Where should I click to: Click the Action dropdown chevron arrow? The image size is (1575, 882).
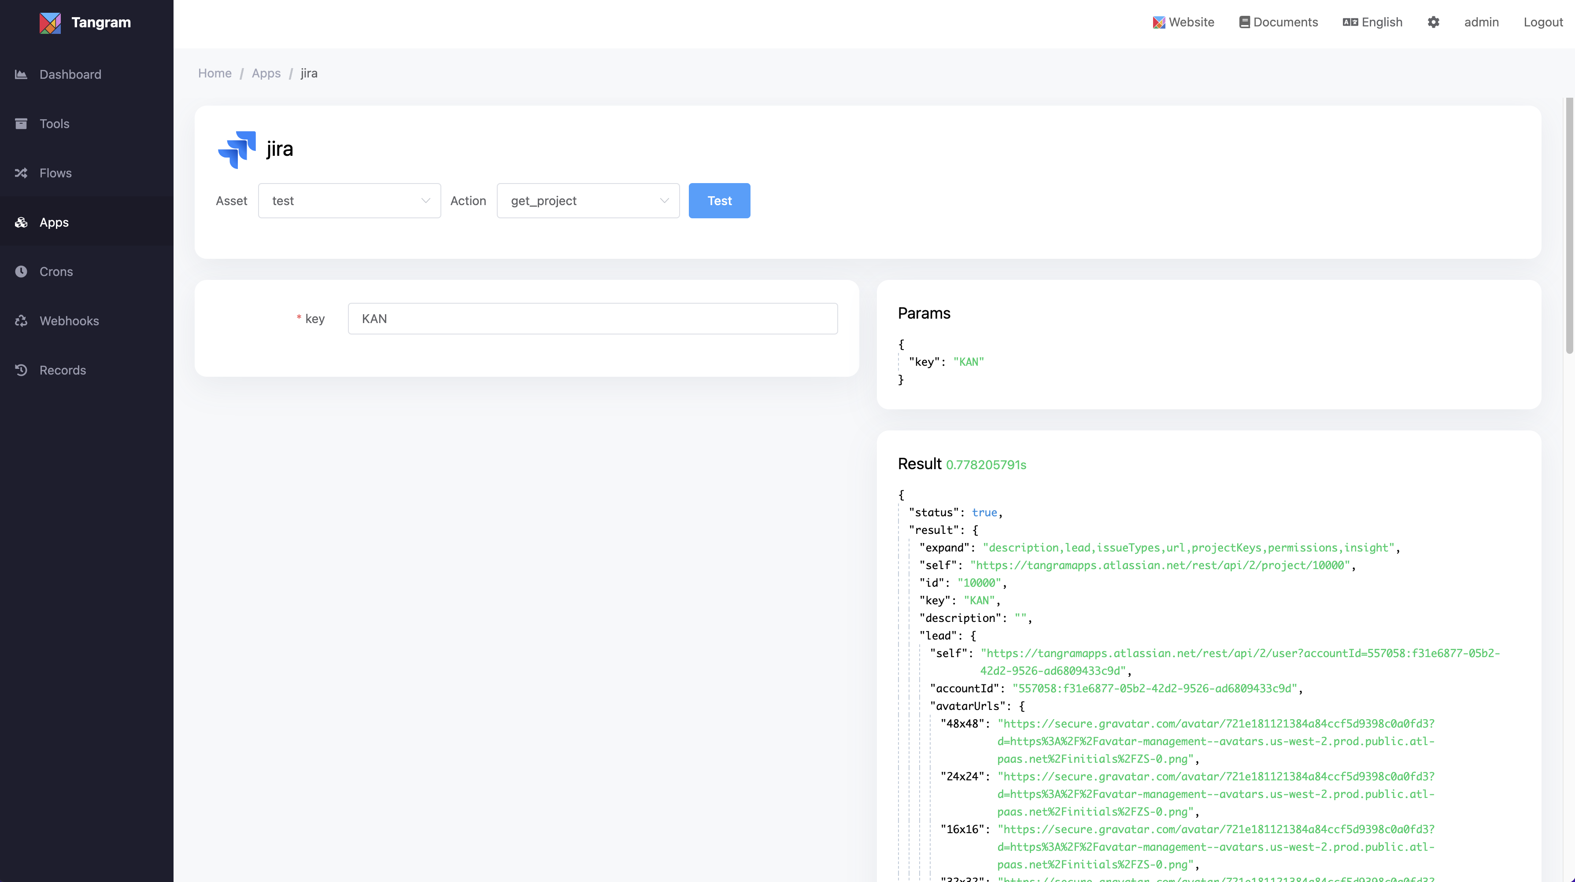[x=664, y=201]
